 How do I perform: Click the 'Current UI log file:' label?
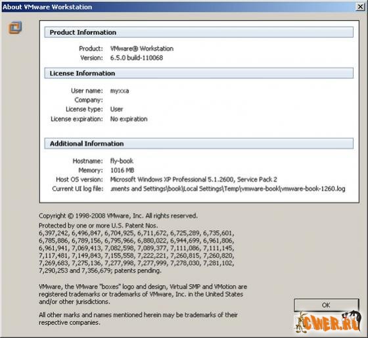point(78,189)
